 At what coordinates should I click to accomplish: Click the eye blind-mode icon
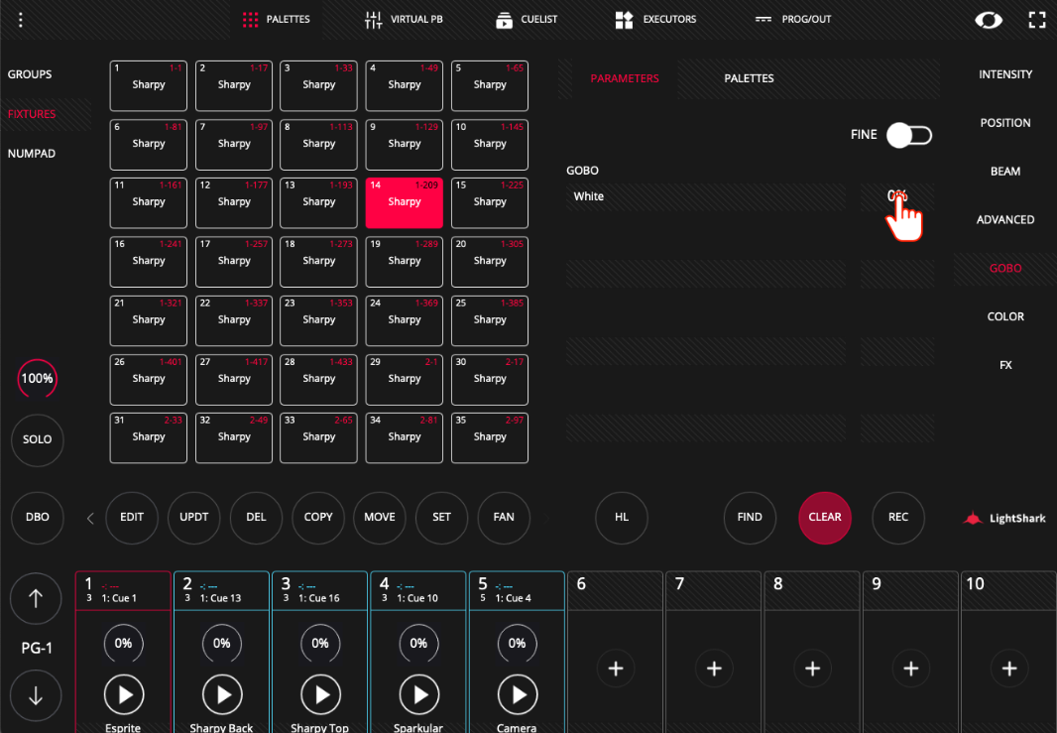point(989,20)
